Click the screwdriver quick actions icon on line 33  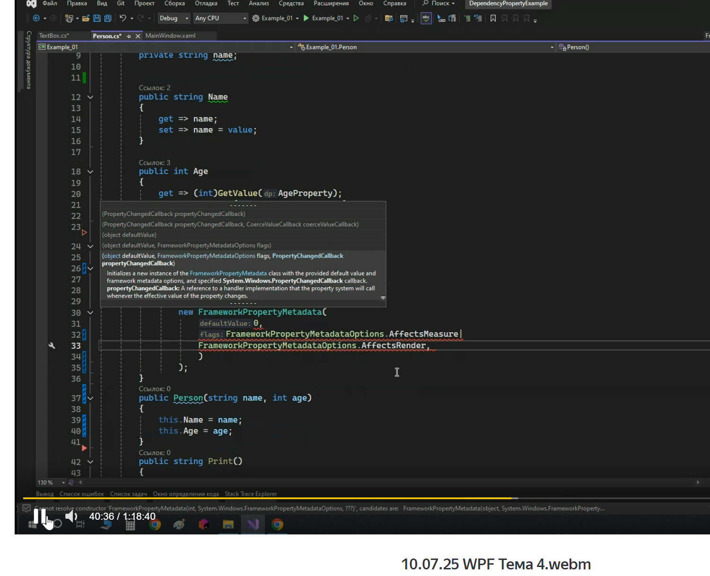click(x=52, y=346)
